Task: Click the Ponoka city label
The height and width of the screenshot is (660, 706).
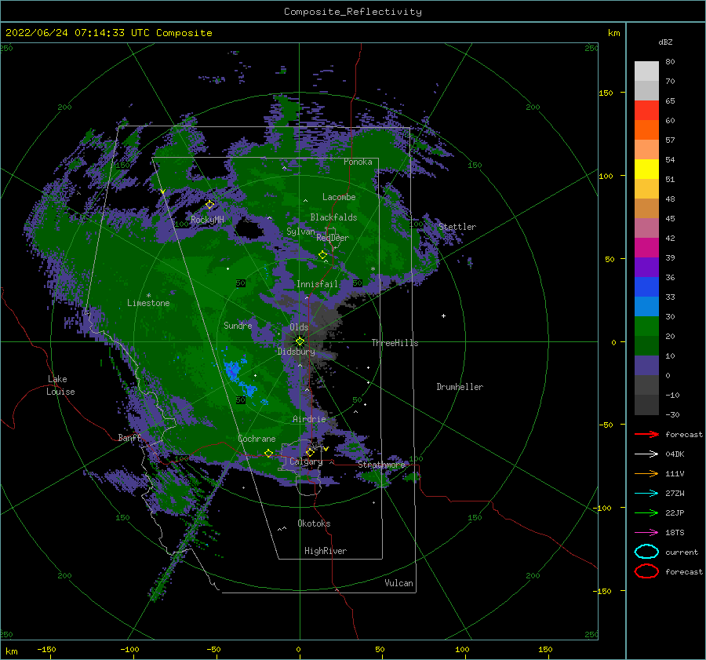Action: coord(358,162)
